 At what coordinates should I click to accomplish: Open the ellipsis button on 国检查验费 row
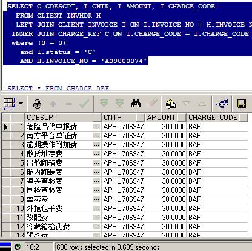coord(97,190)
